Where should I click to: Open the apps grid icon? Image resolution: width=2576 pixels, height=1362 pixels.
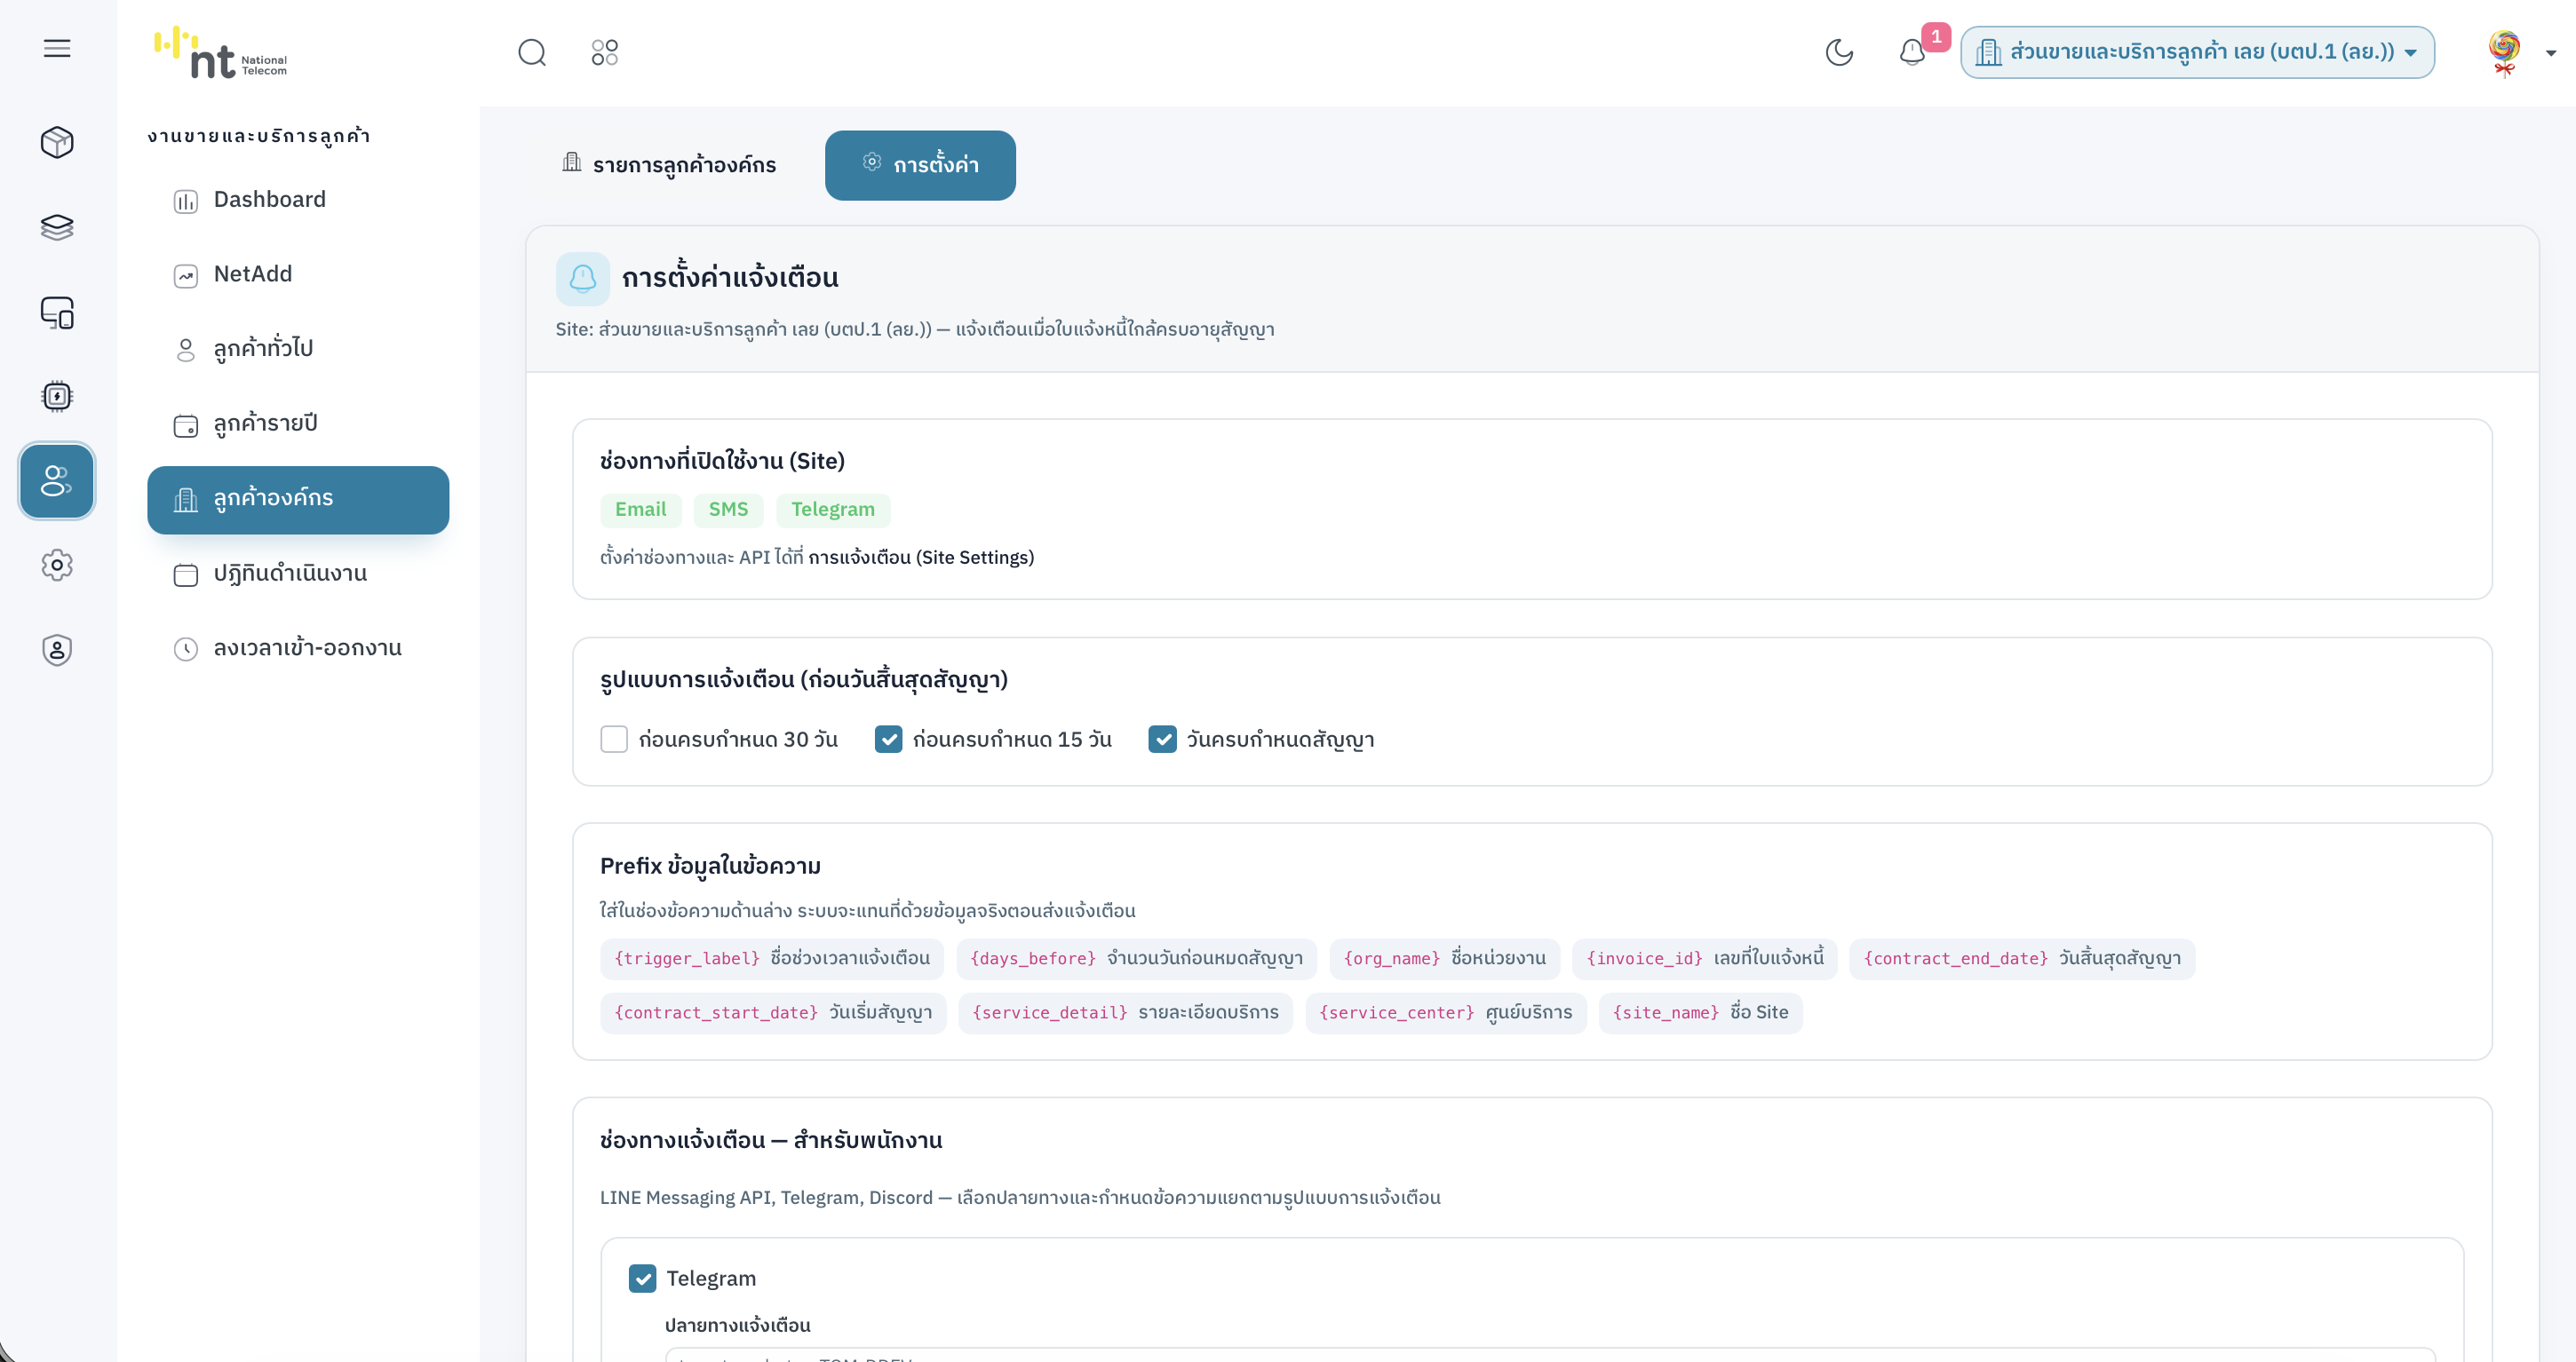tap(605, 52)
